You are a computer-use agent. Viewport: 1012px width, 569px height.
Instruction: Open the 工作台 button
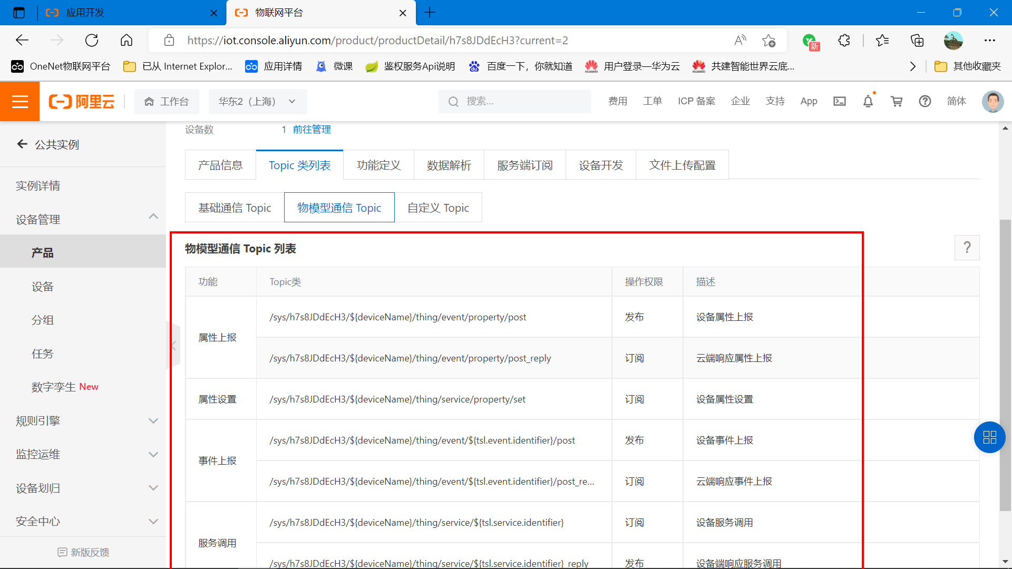tap(167, 101)
